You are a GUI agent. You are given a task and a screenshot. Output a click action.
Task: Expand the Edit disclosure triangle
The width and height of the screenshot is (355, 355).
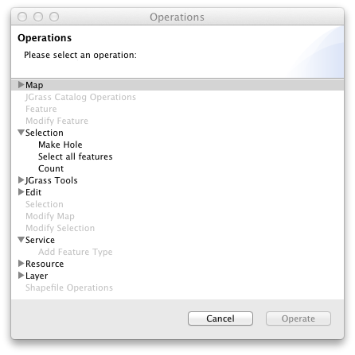[x=21, y=192]
